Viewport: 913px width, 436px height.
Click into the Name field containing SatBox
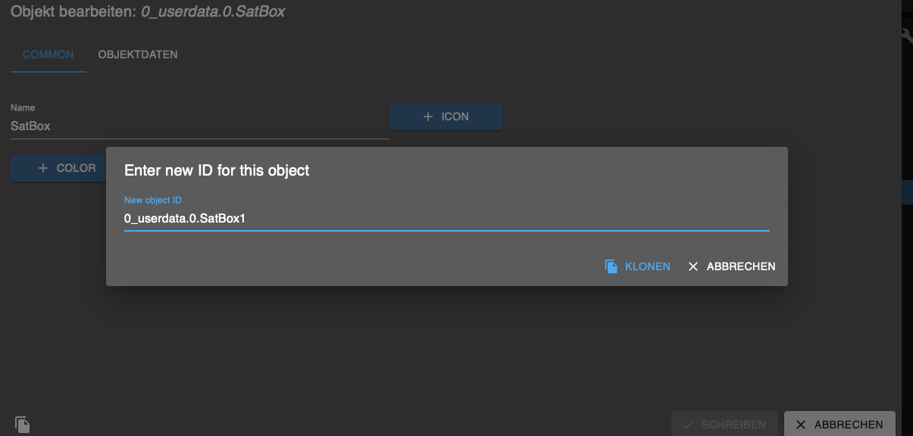(x=200, y=126)
